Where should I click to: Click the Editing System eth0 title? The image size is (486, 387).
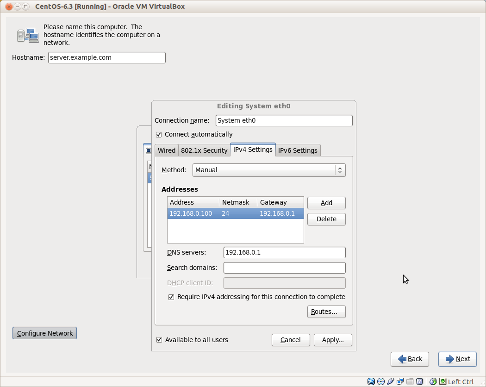click(x=254, y=106)
